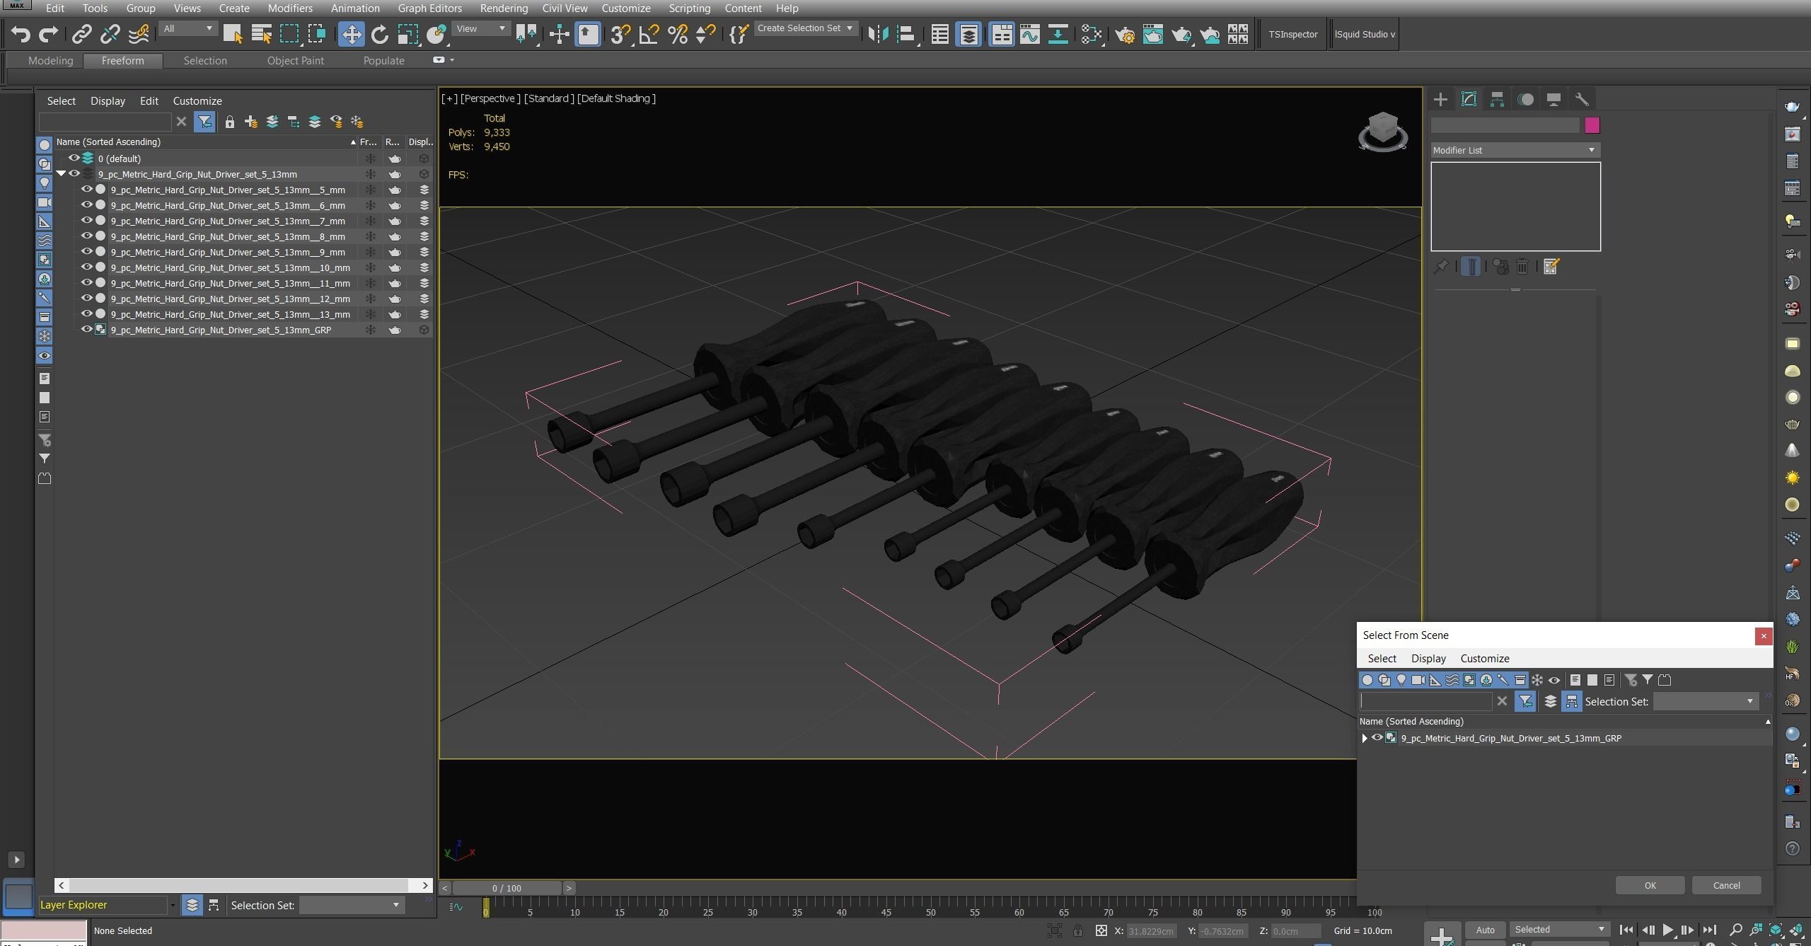
Task: Toggle visibility of GRP in Select From Scene
Action: coord(1377,738)
